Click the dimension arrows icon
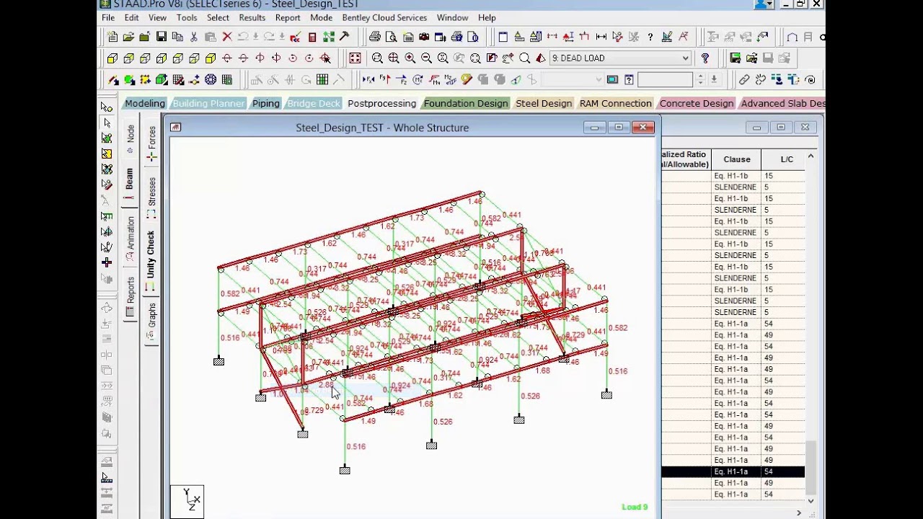Screen dimensions: 923x519 (601, 37)
